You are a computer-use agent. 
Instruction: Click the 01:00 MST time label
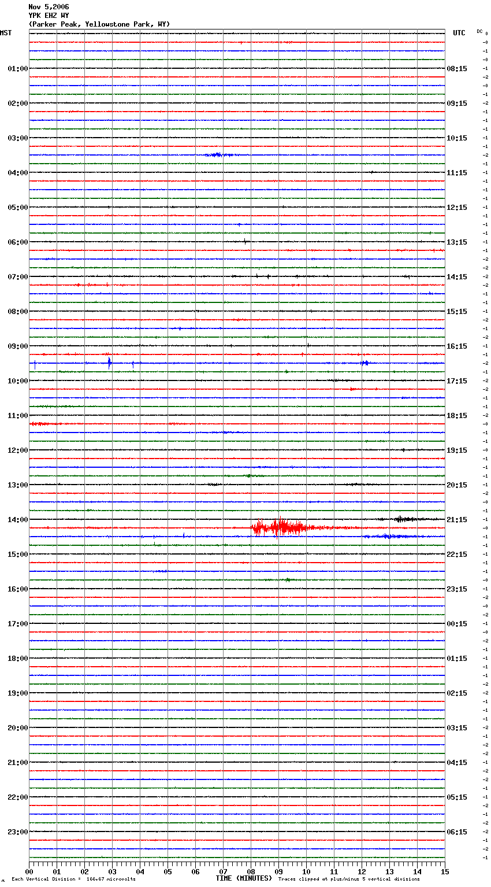[18, 69]
